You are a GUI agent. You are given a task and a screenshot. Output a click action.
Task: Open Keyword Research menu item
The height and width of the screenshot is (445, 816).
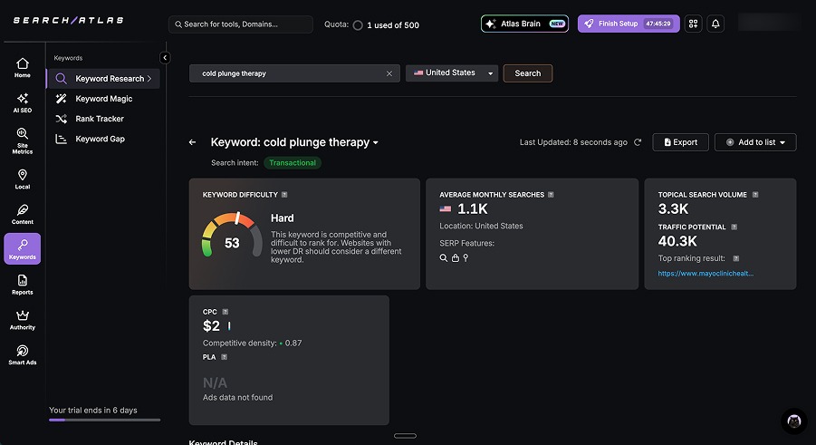[103, 79]
